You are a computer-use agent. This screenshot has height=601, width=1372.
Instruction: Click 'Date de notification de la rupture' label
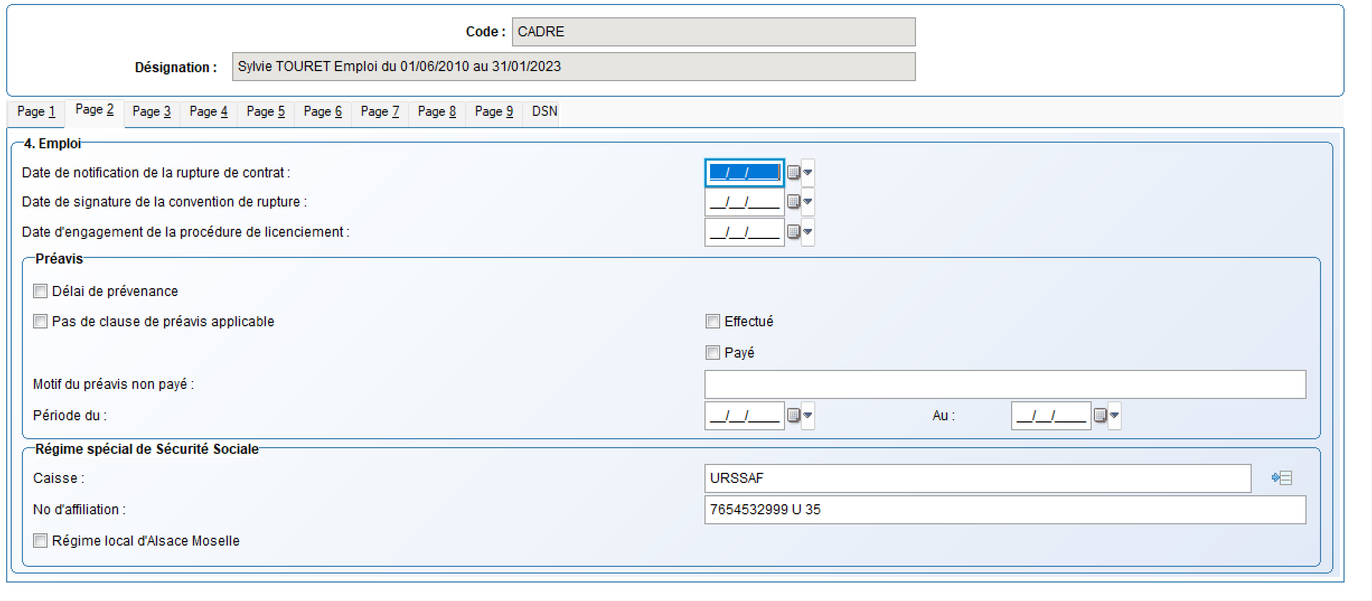(x=156, y=173)
